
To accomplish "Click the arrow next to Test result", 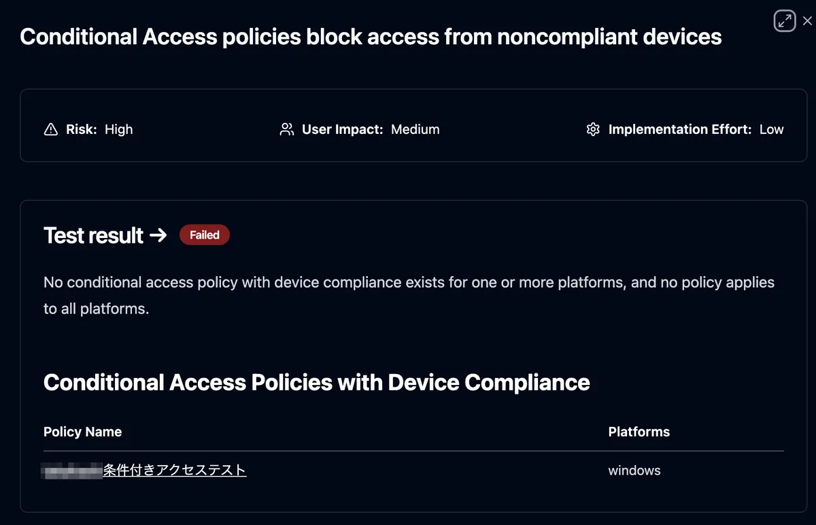I will click(x=158, y=235).
